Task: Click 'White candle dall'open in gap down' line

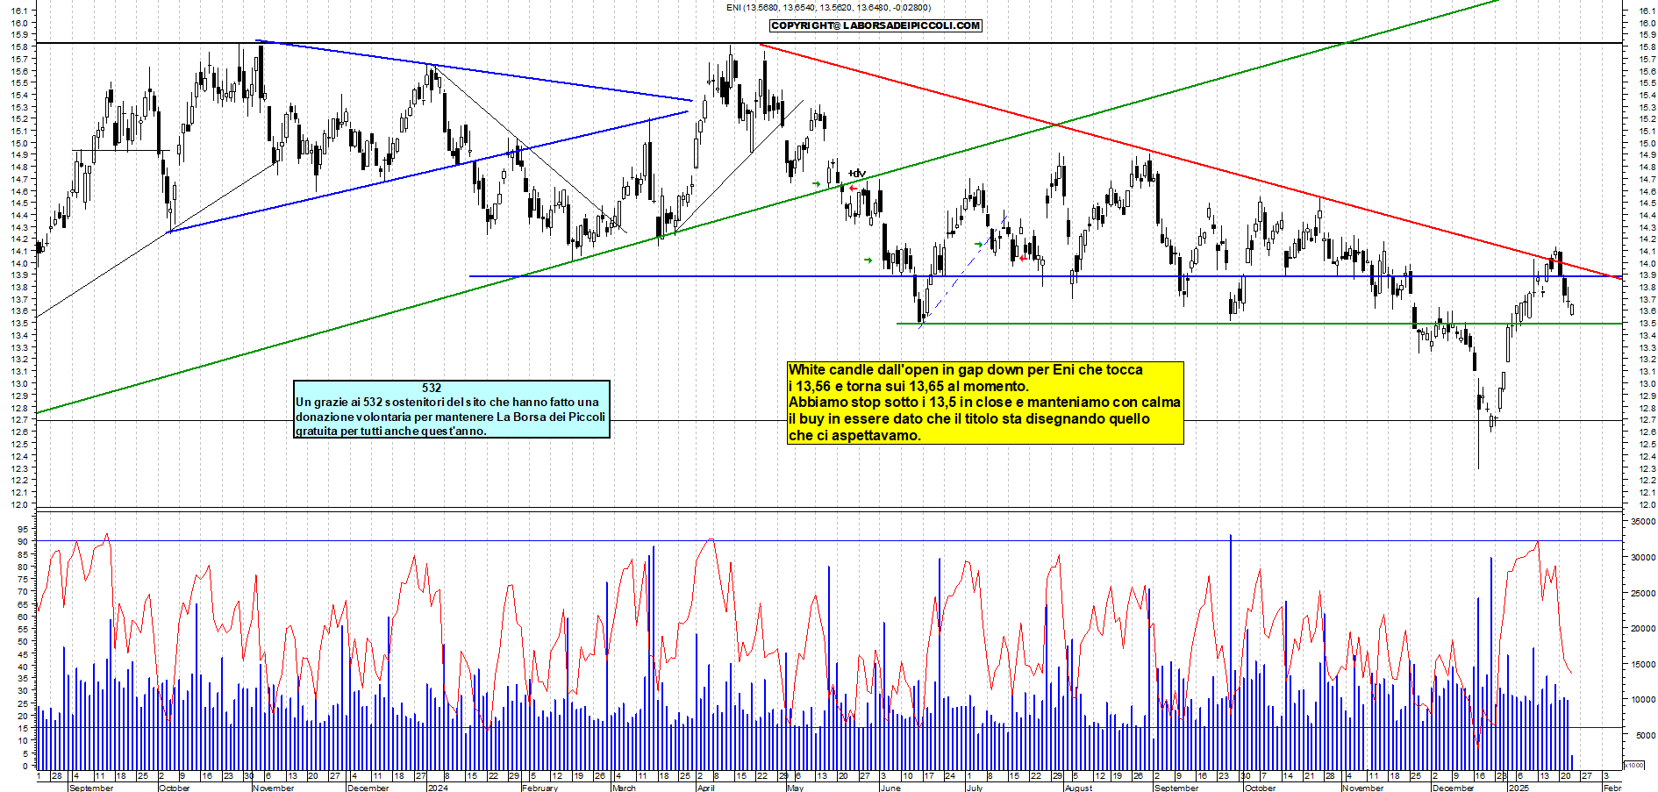Action: pyautogui.click(x=966, y=370)
